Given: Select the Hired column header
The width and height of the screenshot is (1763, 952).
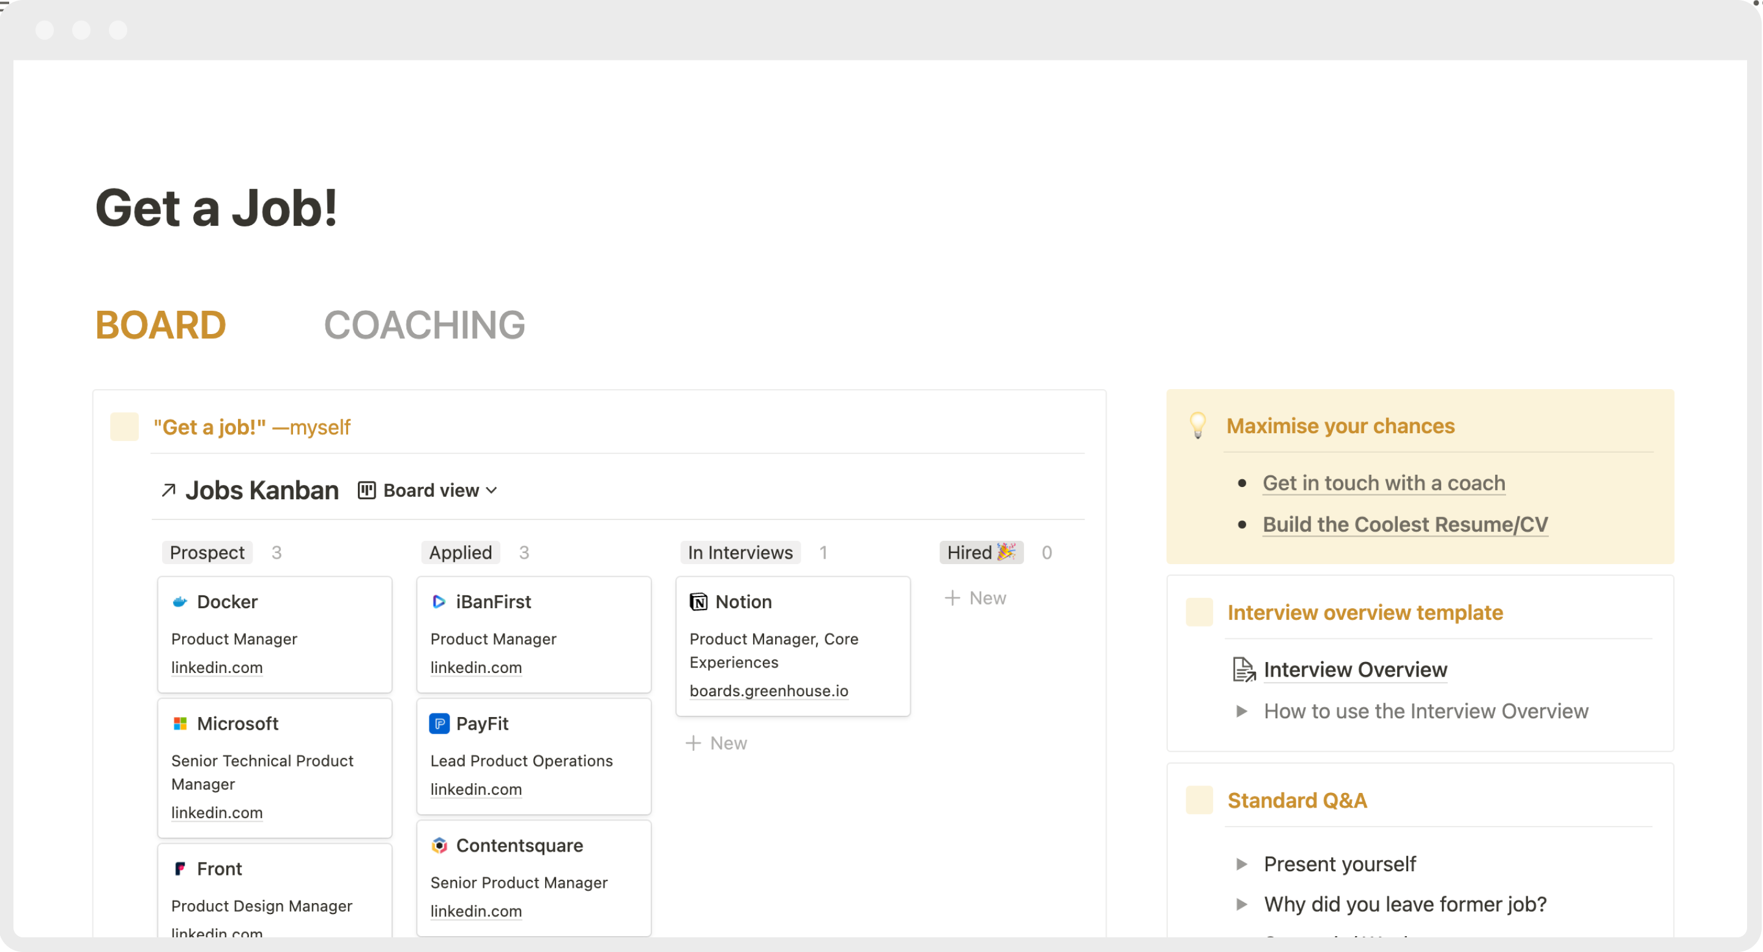Looking at the screenshot, I should (x=981, y=552).
